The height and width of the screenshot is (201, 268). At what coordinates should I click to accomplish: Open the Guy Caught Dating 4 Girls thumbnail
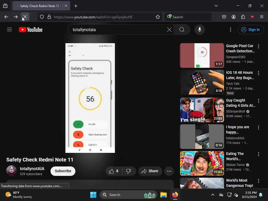click(202, 110)
